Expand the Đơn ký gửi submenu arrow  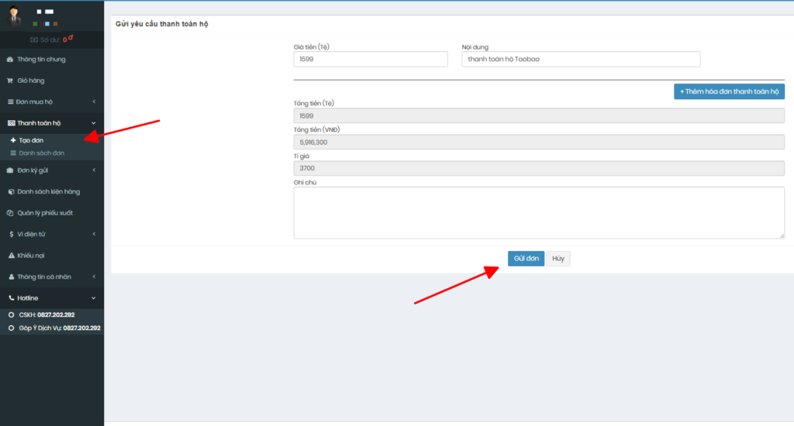[94, 170]
